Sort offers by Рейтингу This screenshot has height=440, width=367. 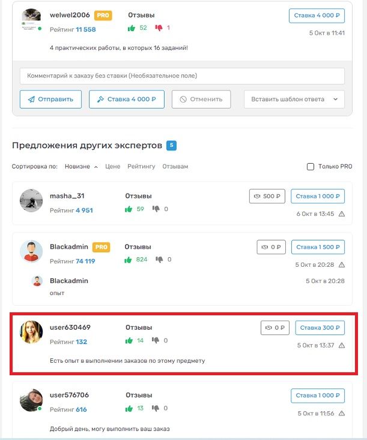click(x=141, y=167)
